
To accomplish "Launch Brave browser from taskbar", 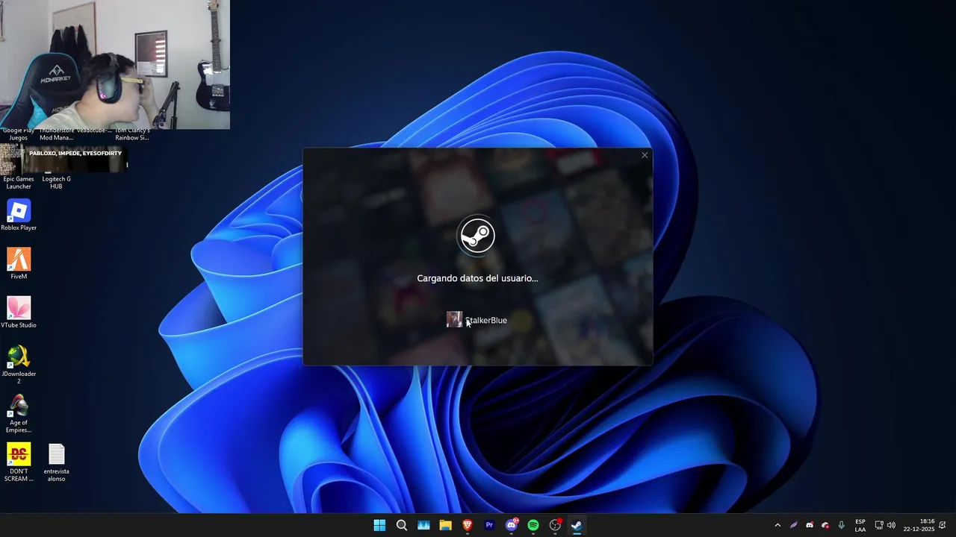I will (468, 525).
